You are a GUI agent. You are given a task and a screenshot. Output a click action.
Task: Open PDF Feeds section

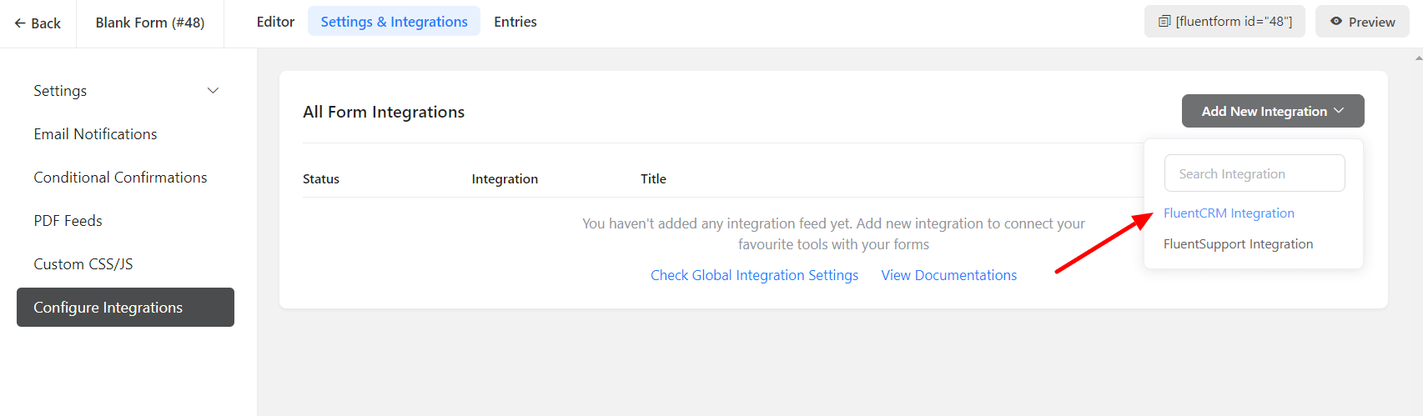68,221
